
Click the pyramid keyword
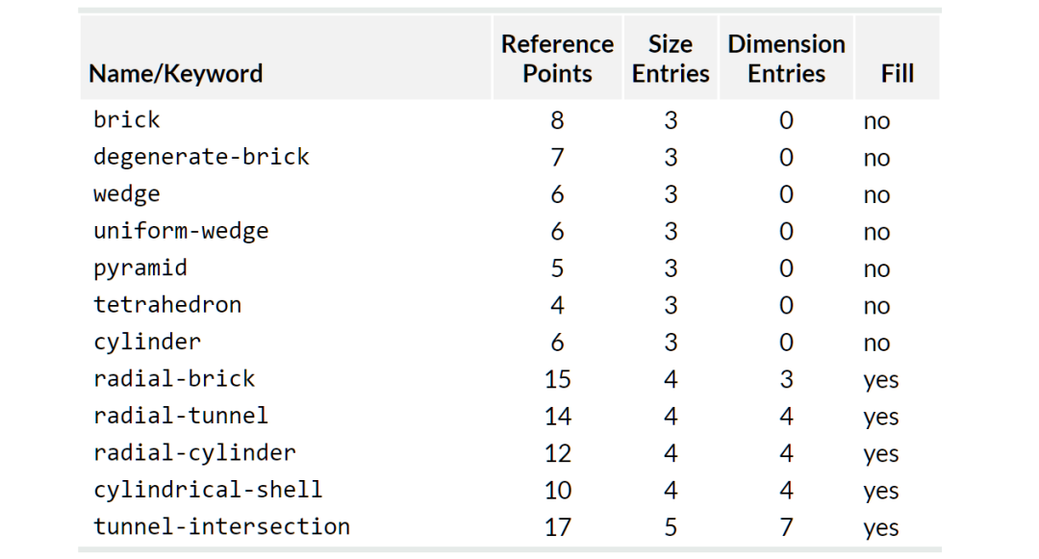140,267
